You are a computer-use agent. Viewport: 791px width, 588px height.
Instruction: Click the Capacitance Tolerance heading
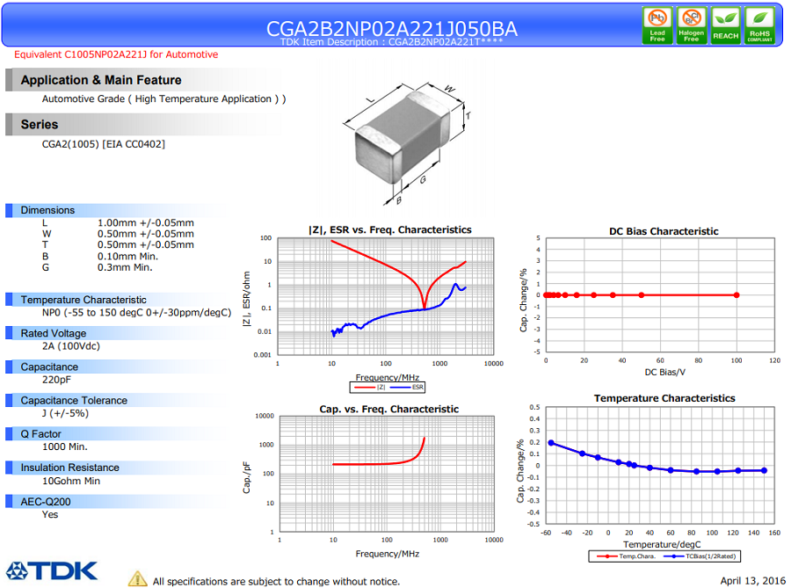[74, 401]
